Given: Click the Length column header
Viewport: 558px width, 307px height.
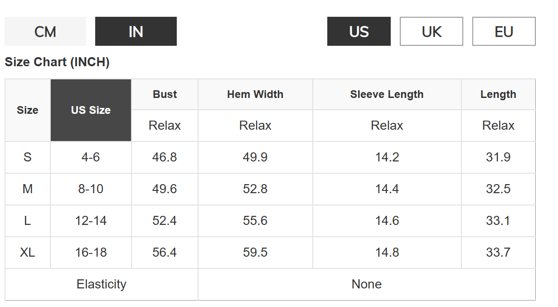Looking at the screenshot, I should [x=498, y=94].
